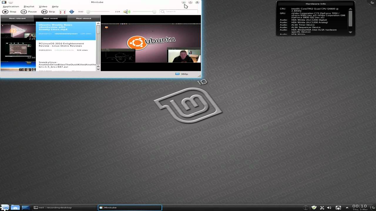The image size is (376, 211).
Task: Click the green shield update icon
Action: point(314,207)
